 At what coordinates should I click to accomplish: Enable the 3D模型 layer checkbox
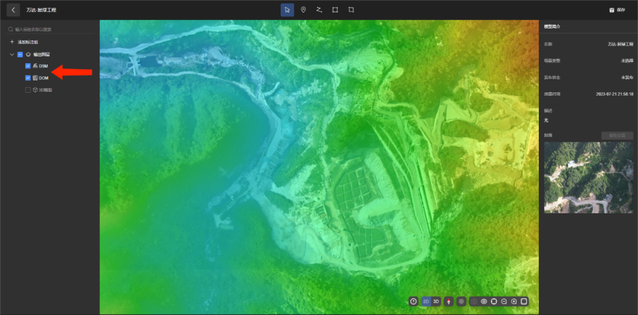pos(28,90)
